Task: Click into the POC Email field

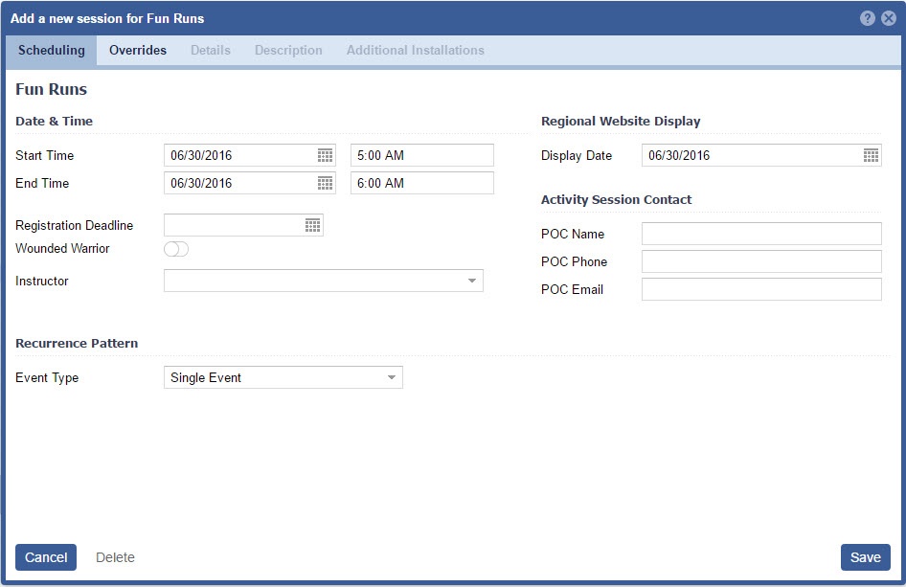Action: click(760, 289)
